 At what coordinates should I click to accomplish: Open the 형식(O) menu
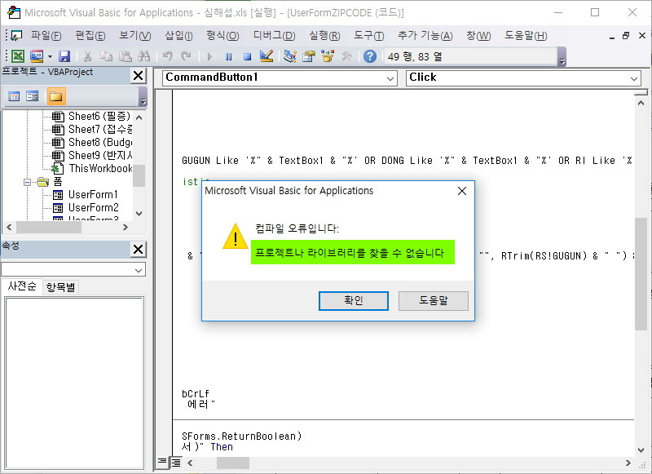[x=222, y=36]
